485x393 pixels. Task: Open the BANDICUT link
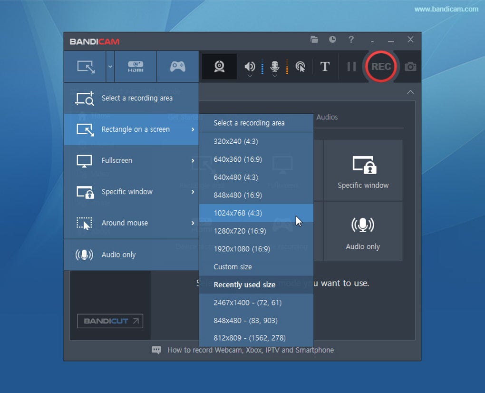click(x=110, y=321)
